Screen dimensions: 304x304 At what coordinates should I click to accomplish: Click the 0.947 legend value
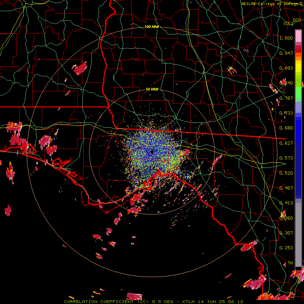point(286,53)
